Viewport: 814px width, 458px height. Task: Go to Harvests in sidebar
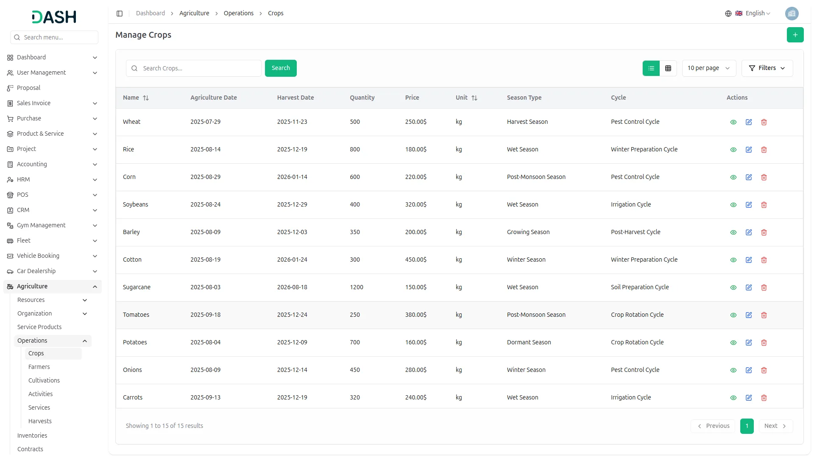coord(40,421)
